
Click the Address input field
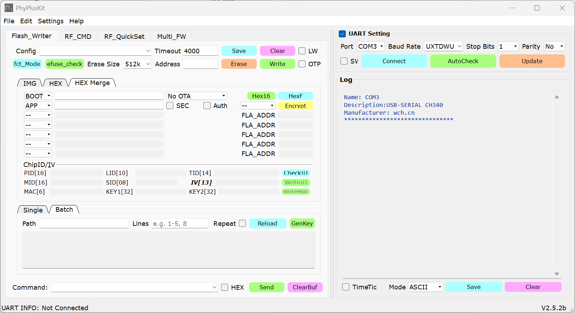point(200,64)
